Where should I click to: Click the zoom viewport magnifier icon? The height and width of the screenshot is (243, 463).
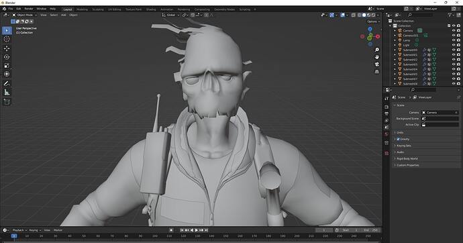pos(377,50)
